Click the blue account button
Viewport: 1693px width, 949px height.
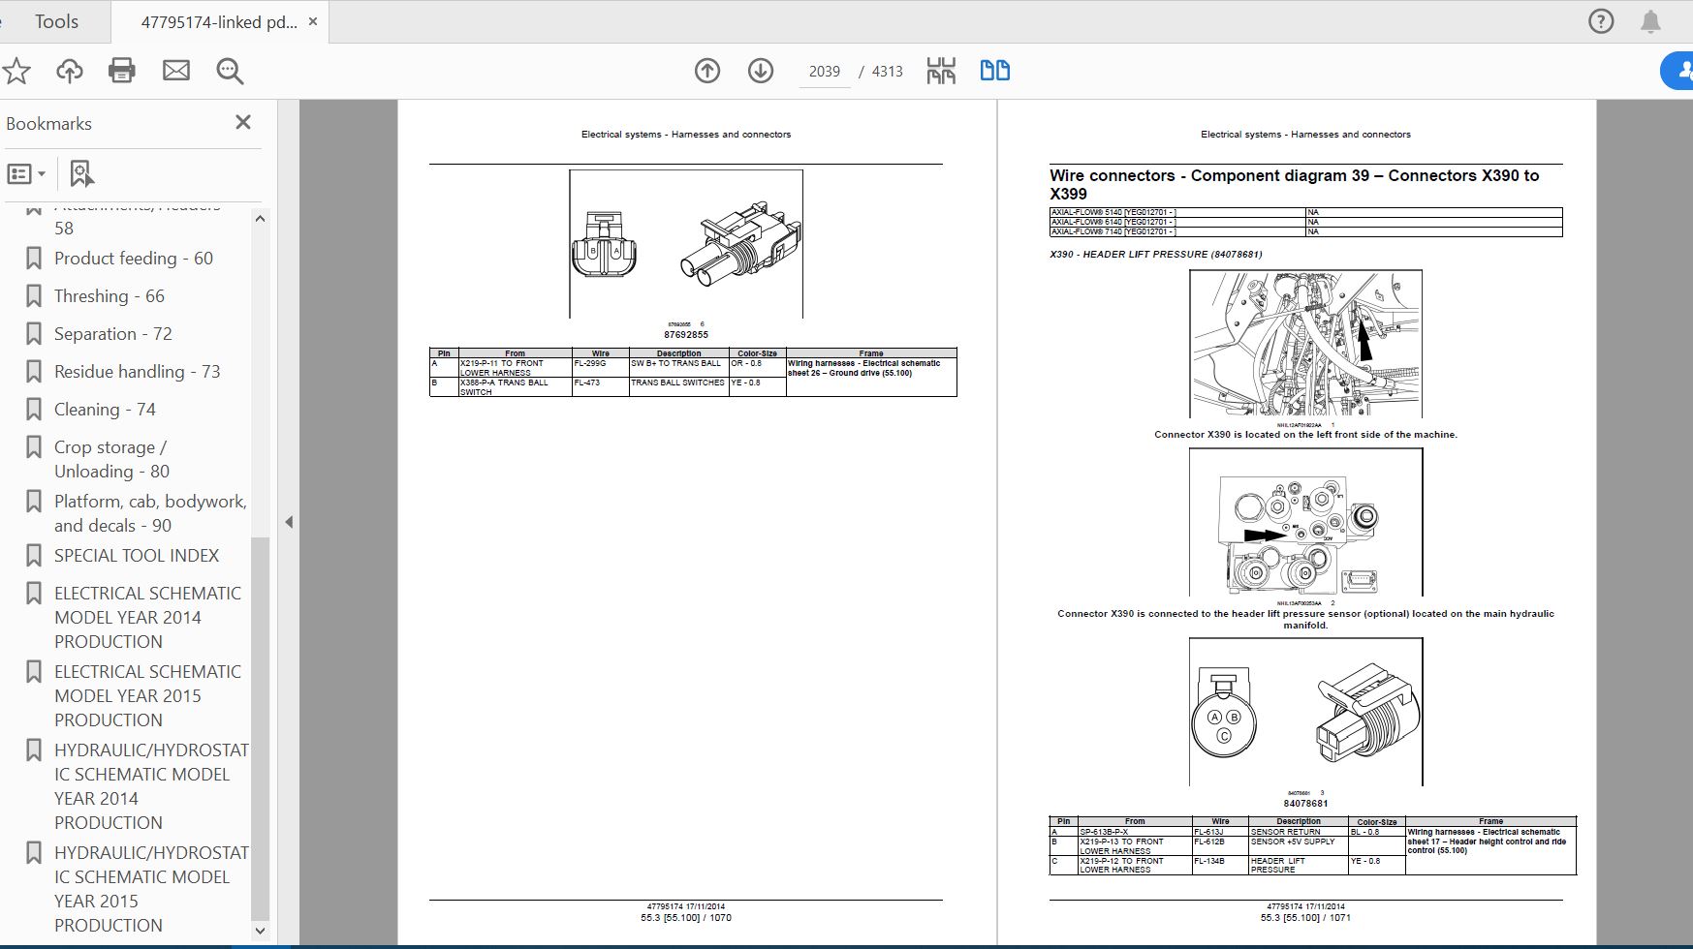[1678, 71]
